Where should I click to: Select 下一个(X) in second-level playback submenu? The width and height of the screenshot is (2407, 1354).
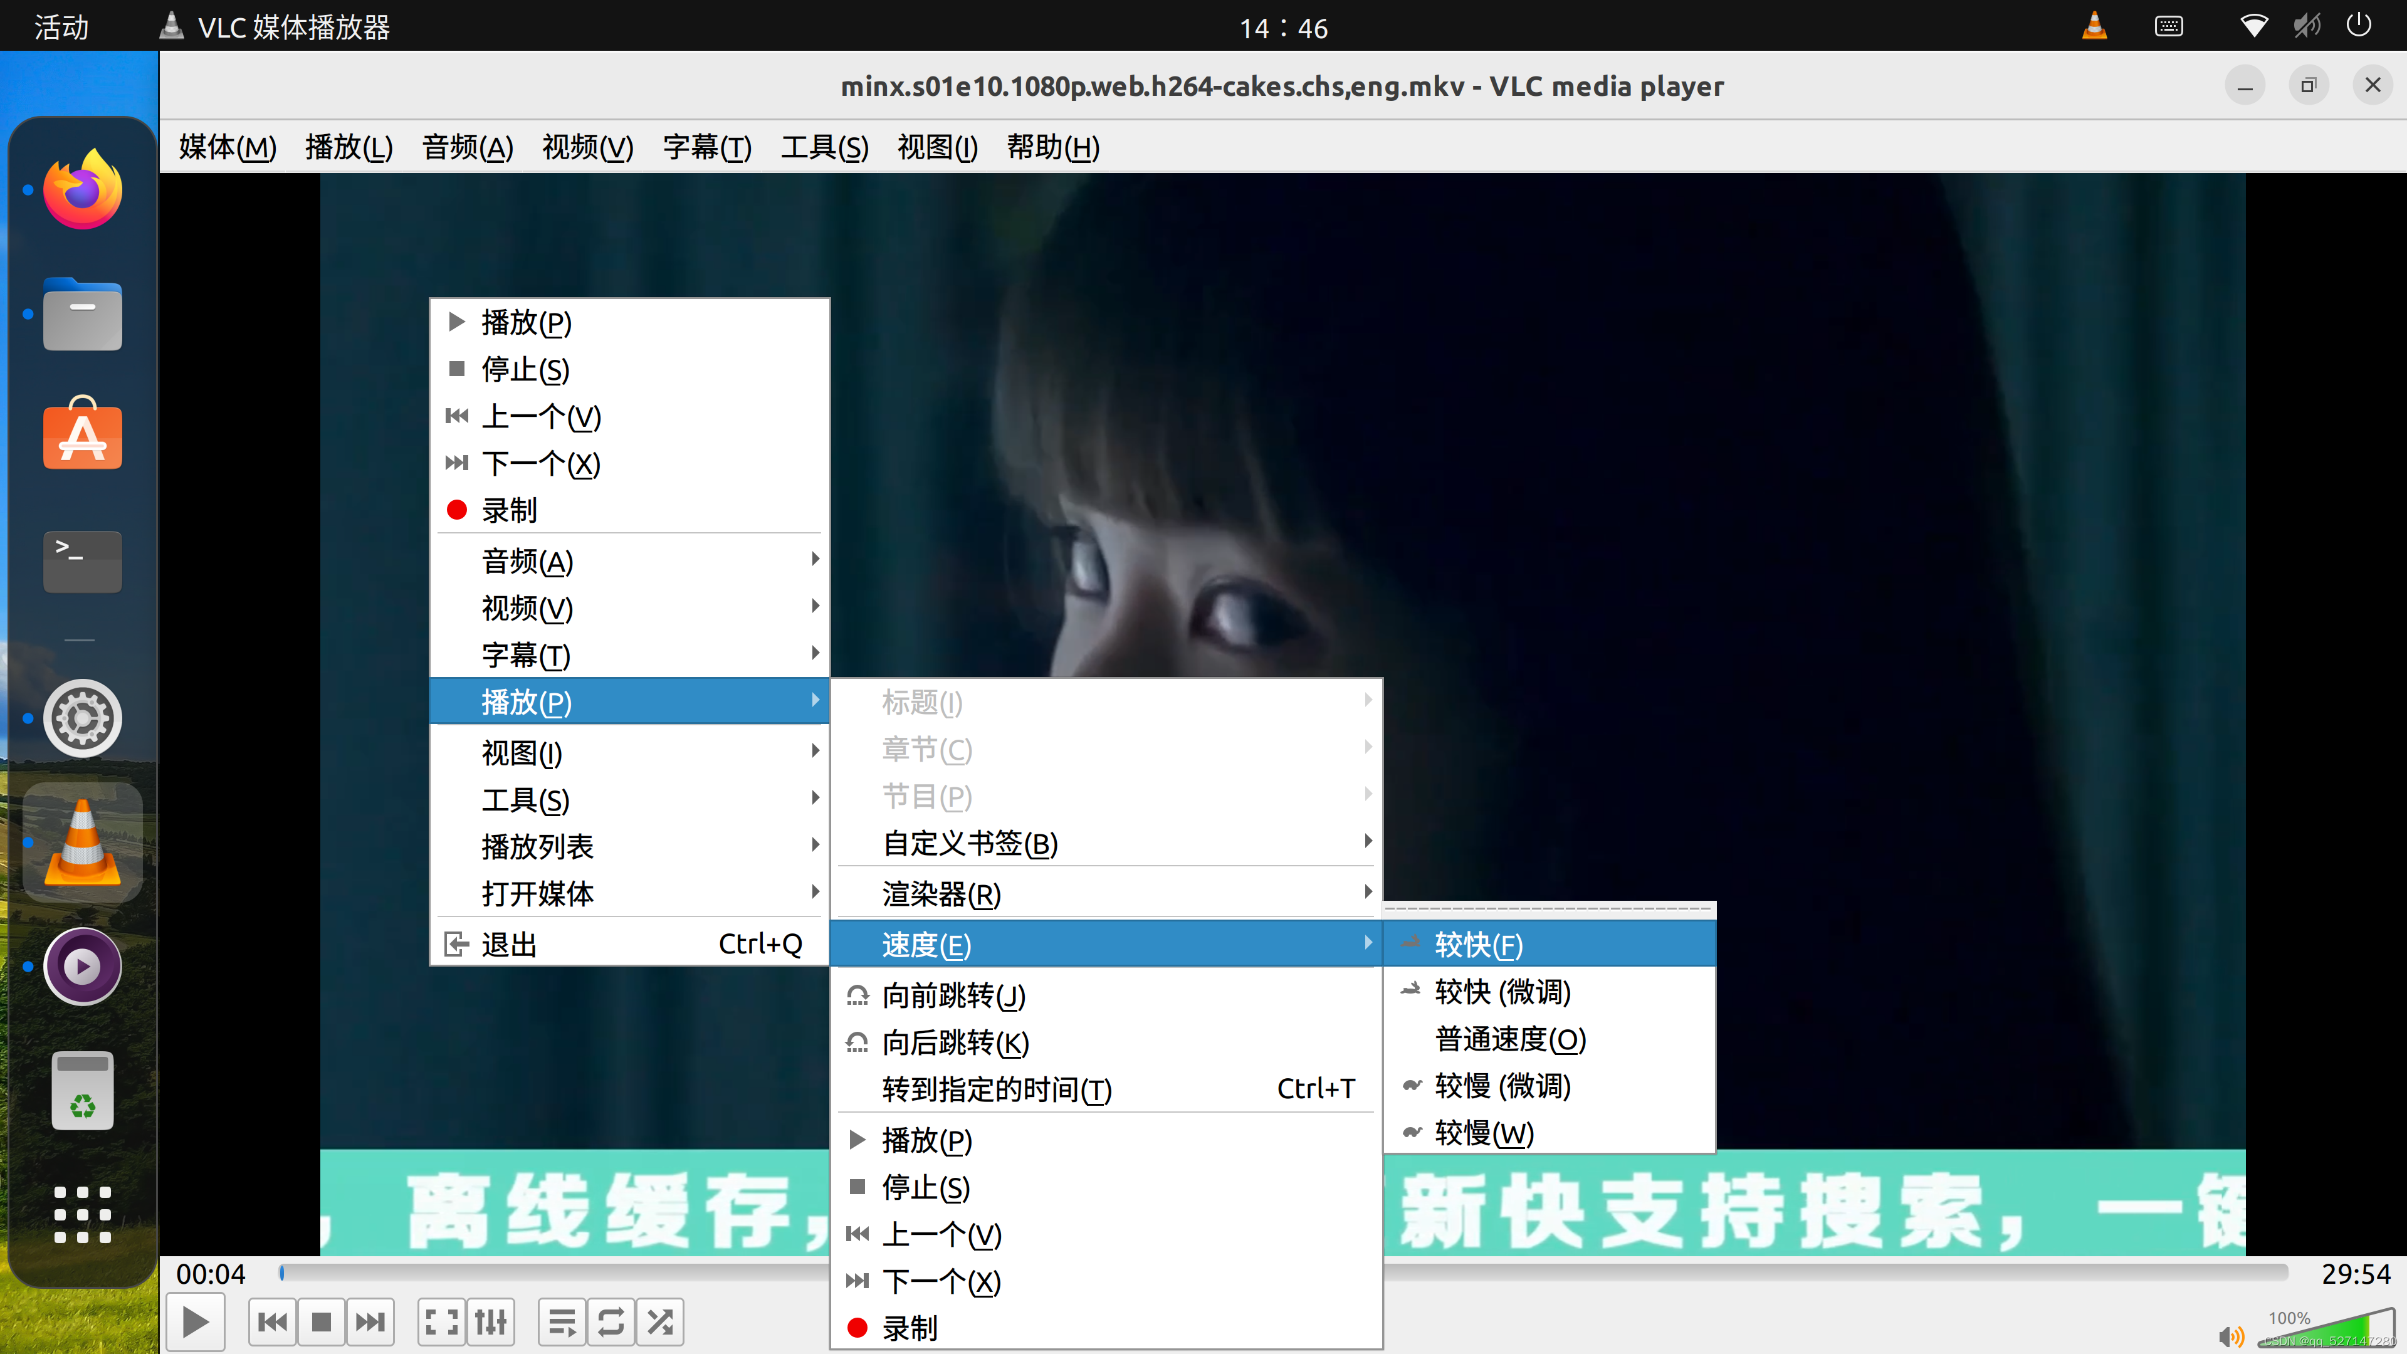[x=1106, y=1280]
